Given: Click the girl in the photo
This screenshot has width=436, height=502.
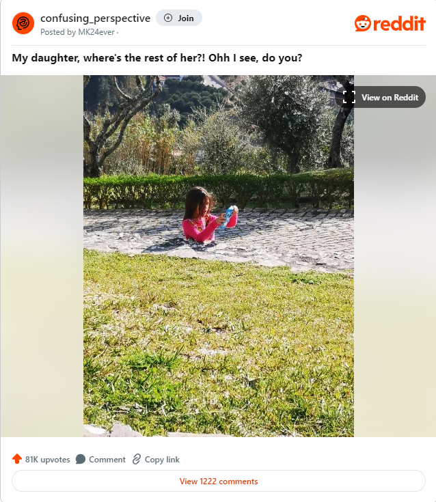Looking at the screenshot, I should pos(208,214).
